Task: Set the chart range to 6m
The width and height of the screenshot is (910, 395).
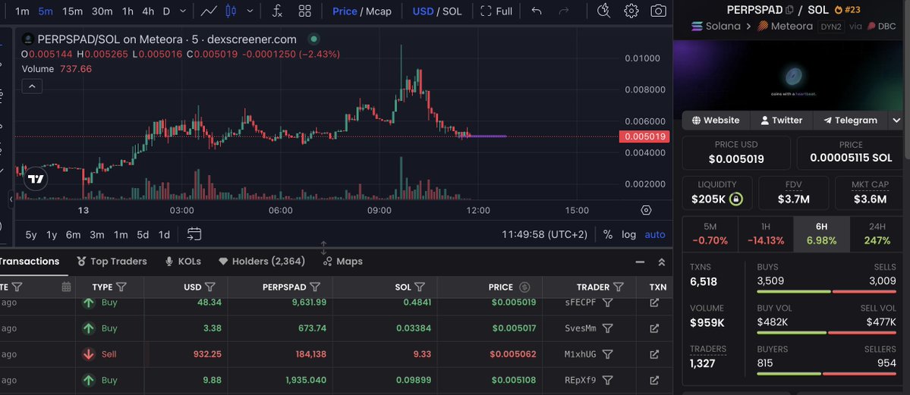Action: click(x=73, y=235)
